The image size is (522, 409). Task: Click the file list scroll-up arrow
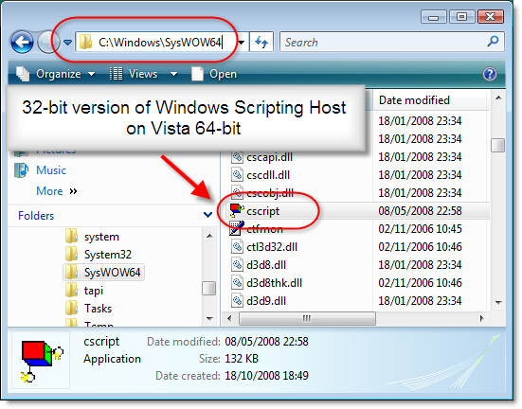click(498, 98)
